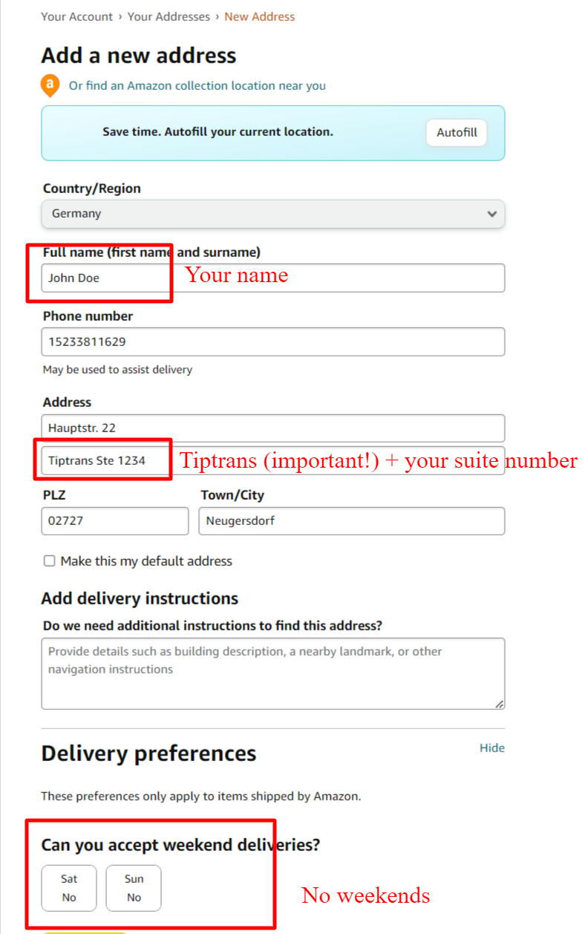Open Your Account breadcrumb link

coord(77,16)
